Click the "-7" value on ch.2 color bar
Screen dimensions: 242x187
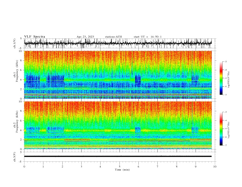(x=225, y=145)
